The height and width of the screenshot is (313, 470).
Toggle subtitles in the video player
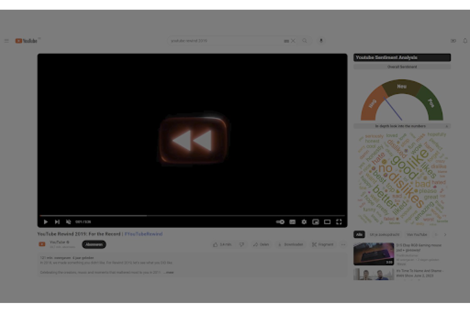(292, 222)
